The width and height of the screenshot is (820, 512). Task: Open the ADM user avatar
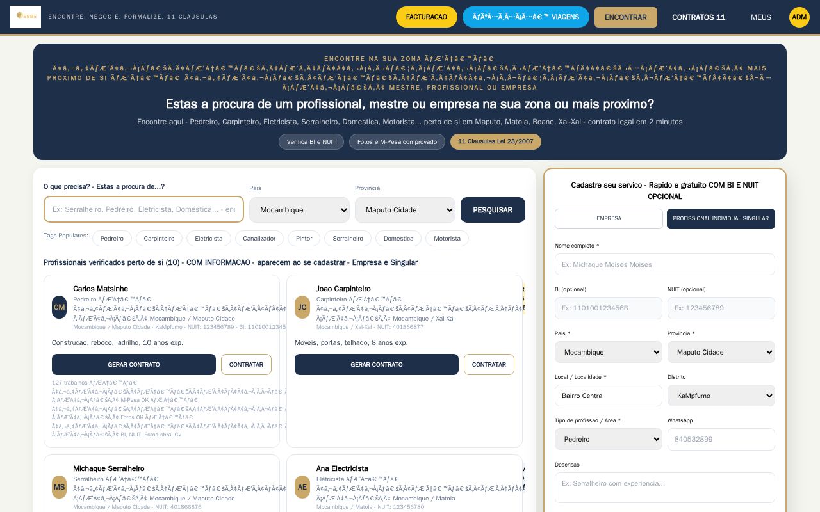point(799,17)
